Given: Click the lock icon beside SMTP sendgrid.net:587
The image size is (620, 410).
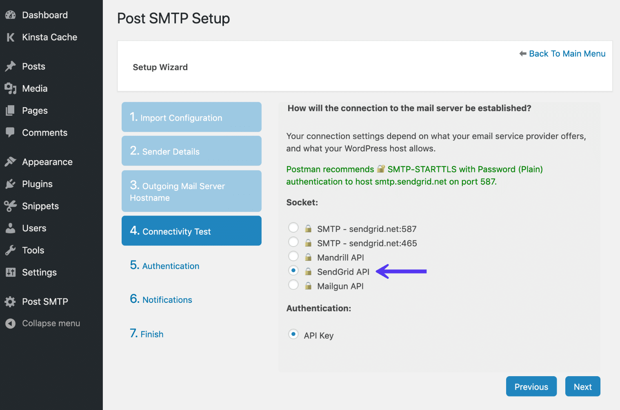Looking at the screenshot, I should click(309, 229).
